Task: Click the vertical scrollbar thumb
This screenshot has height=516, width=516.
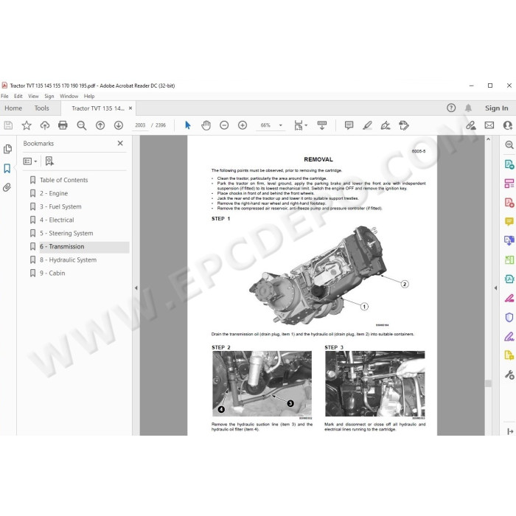Action: (488, 383)
